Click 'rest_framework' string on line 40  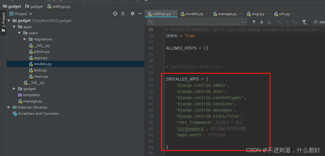[194, 123]
